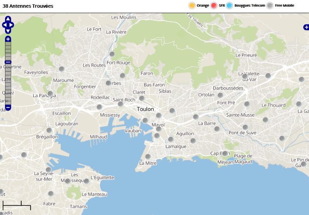The height and width of the screenshot is (215, 309).
Task: Toggle the SFR operator filter
Action: point(214,5)
